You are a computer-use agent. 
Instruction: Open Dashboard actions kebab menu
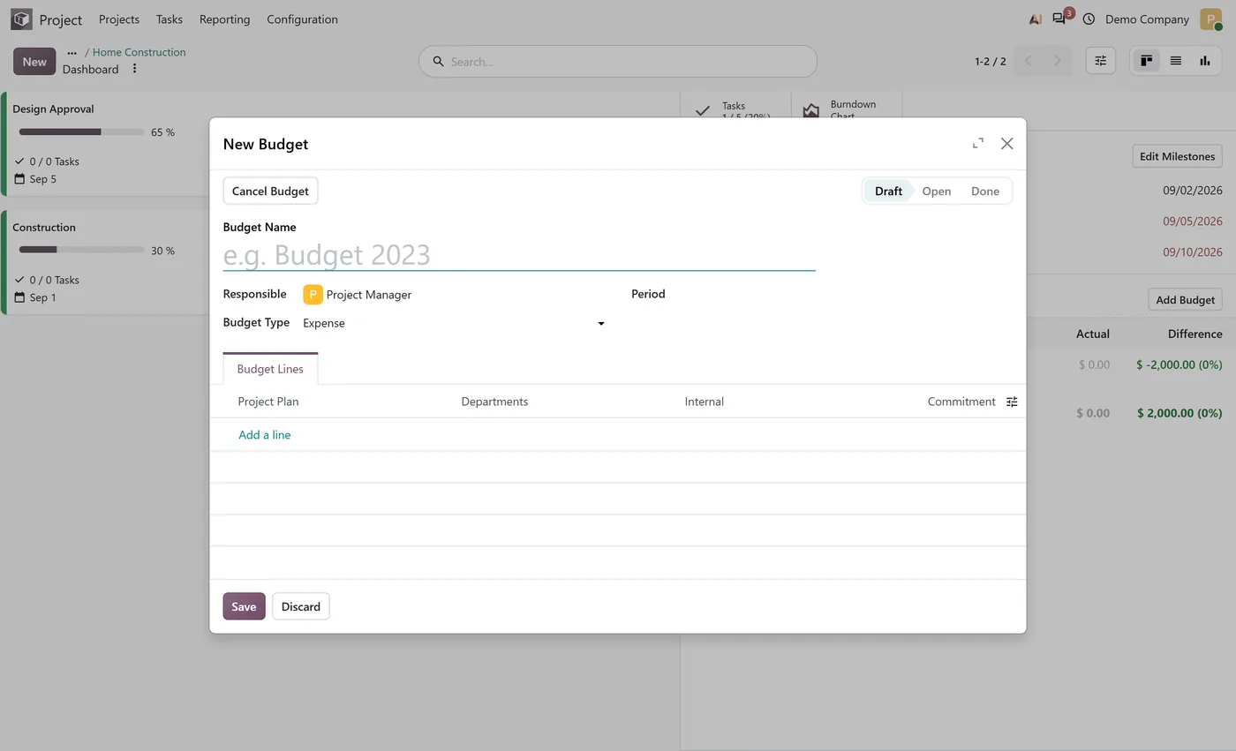coord(134,69)
